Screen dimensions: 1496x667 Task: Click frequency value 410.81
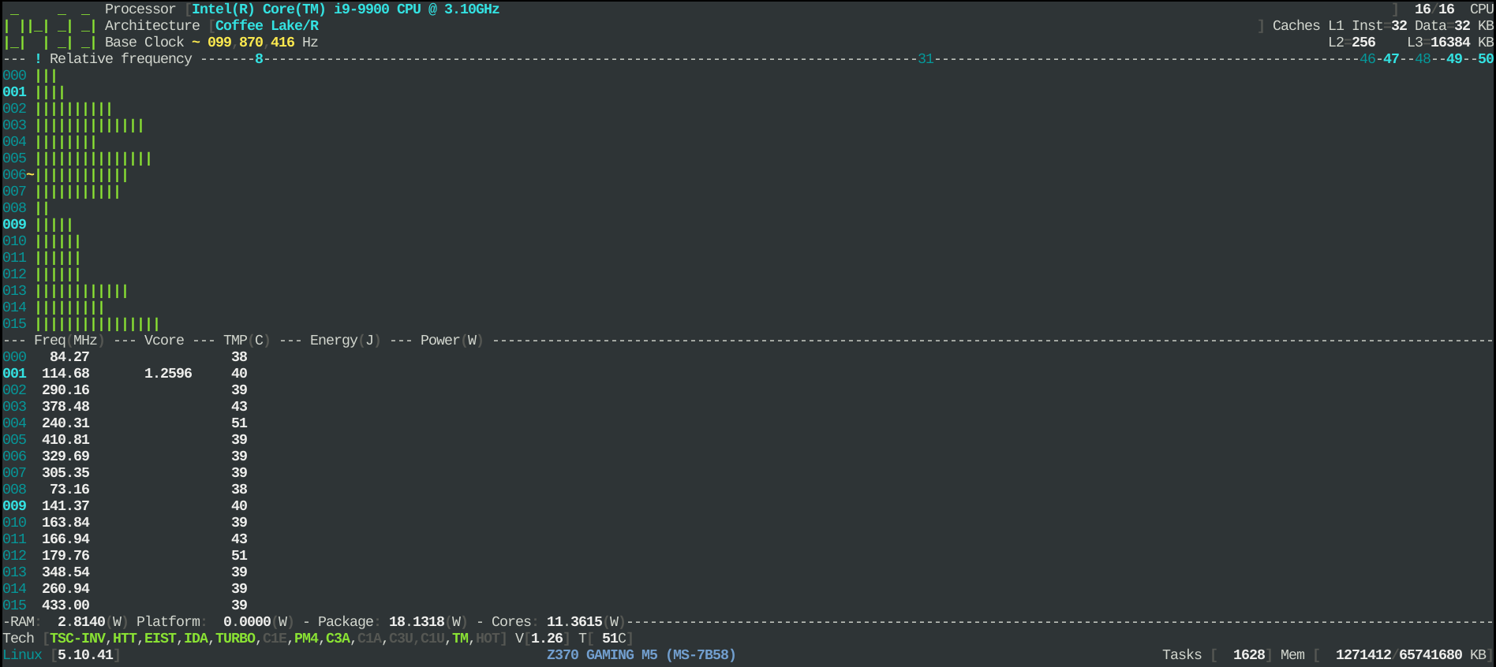pyautogui.click(x=65, y=440)
